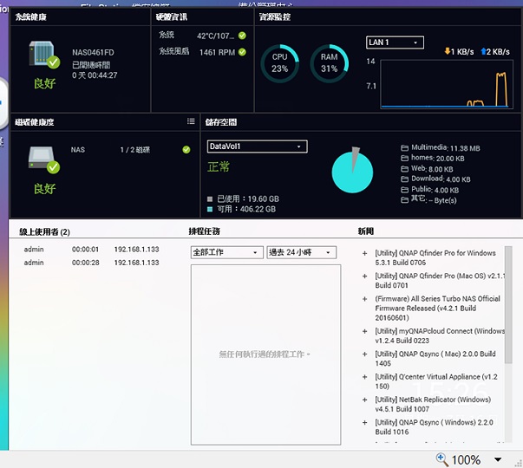Click the 1461 RPM fan speed value

click(217, 52)
